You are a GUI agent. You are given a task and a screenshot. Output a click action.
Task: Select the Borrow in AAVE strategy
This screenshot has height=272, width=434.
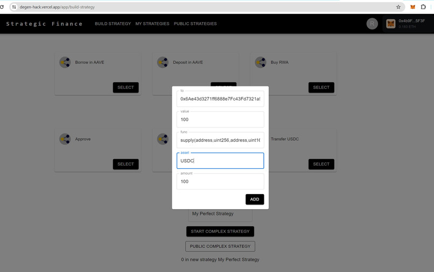click(125, 87)
